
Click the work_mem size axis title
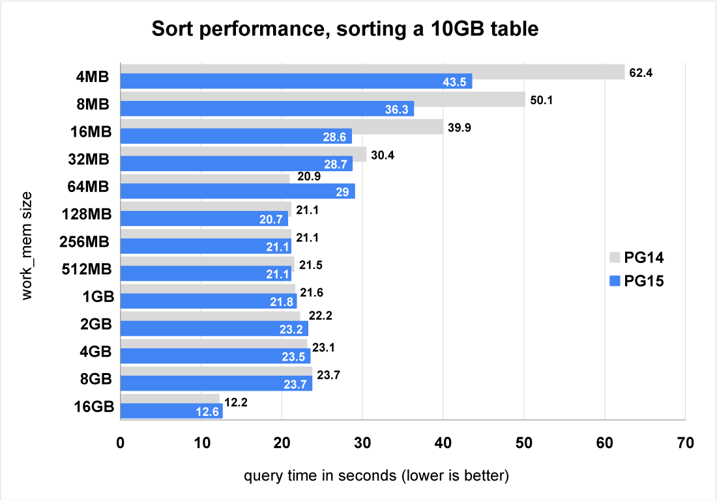[27, 245]
